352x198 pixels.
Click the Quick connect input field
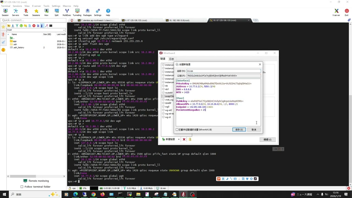[33, 20]
